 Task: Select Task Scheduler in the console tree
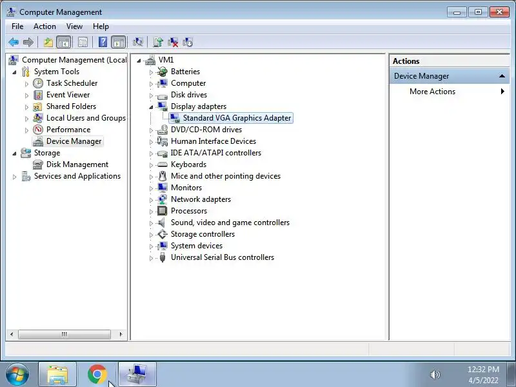pos(72,83)
